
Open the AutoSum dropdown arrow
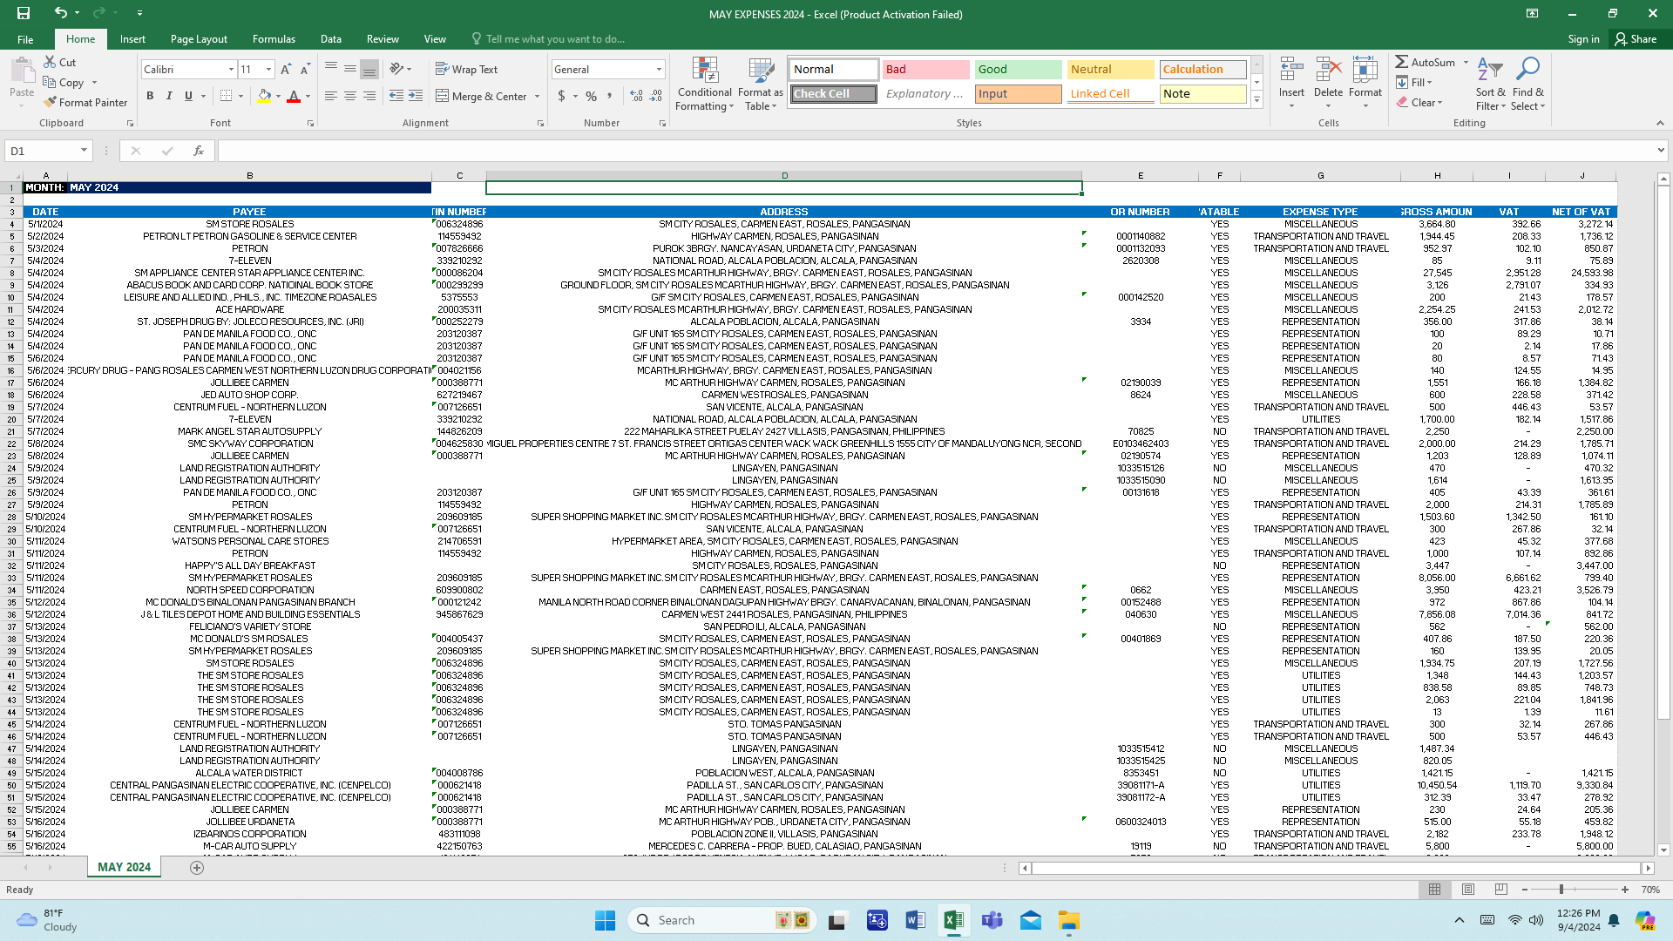[1466, 62]
